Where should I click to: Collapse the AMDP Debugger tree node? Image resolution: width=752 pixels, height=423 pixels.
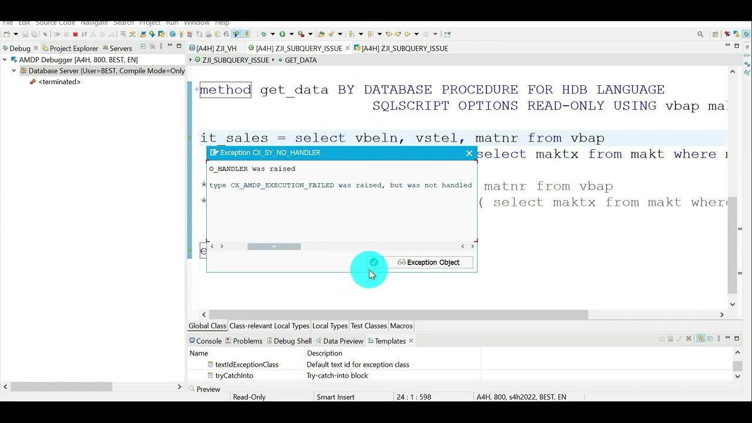pyautogui.click(x=5, y=59)
